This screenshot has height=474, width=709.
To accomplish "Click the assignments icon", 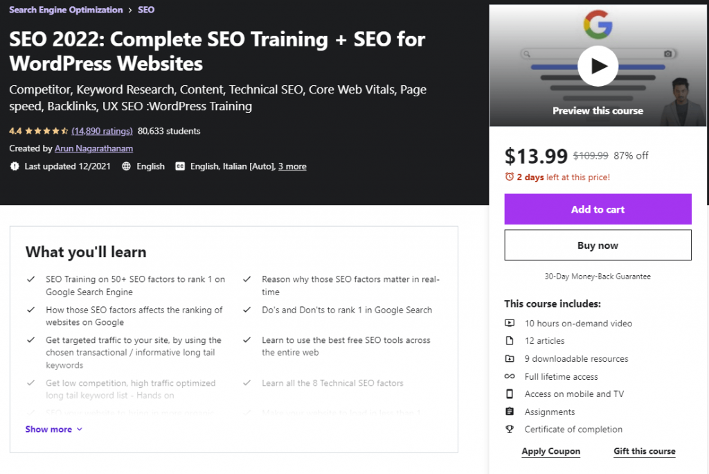I will [x=510, y=412].
